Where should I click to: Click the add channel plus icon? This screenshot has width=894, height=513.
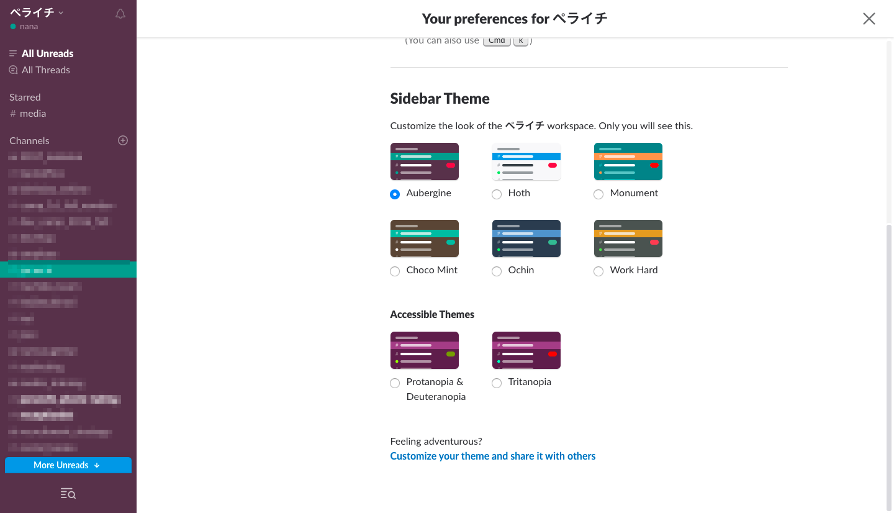point(123,140)
